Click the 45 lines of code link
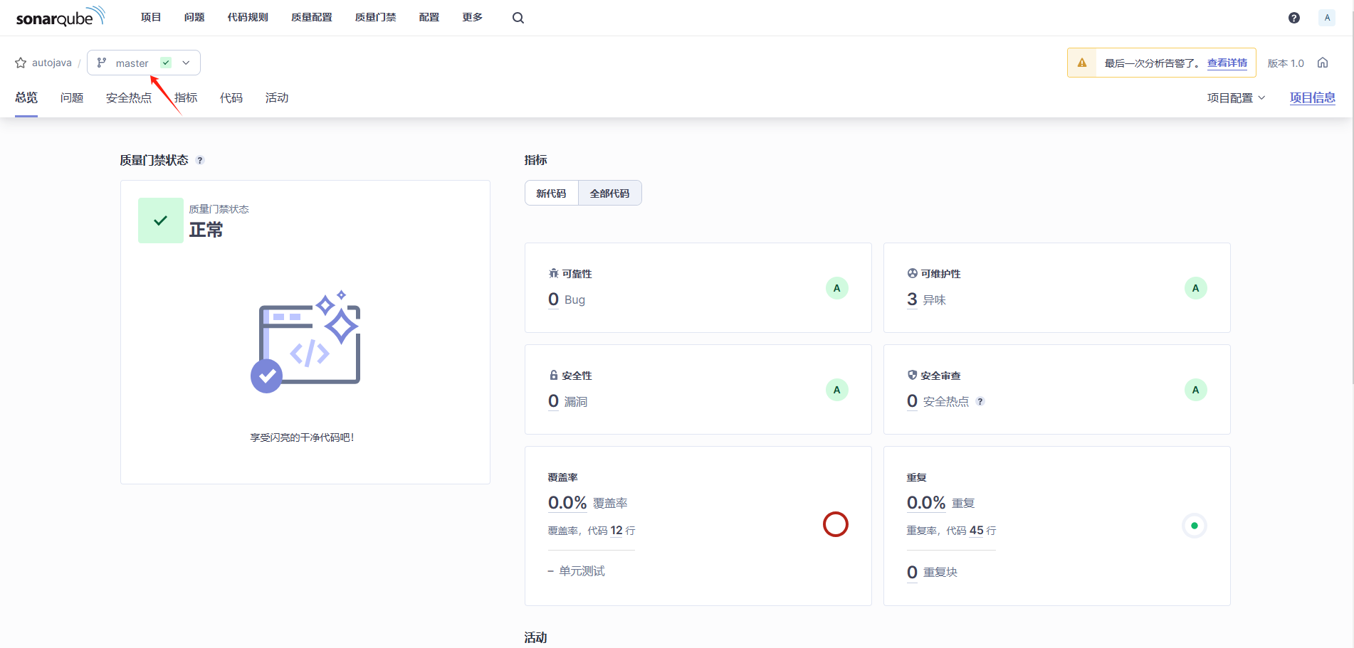This screenshot has width=1354, height=648. click(x=977, y=531)
